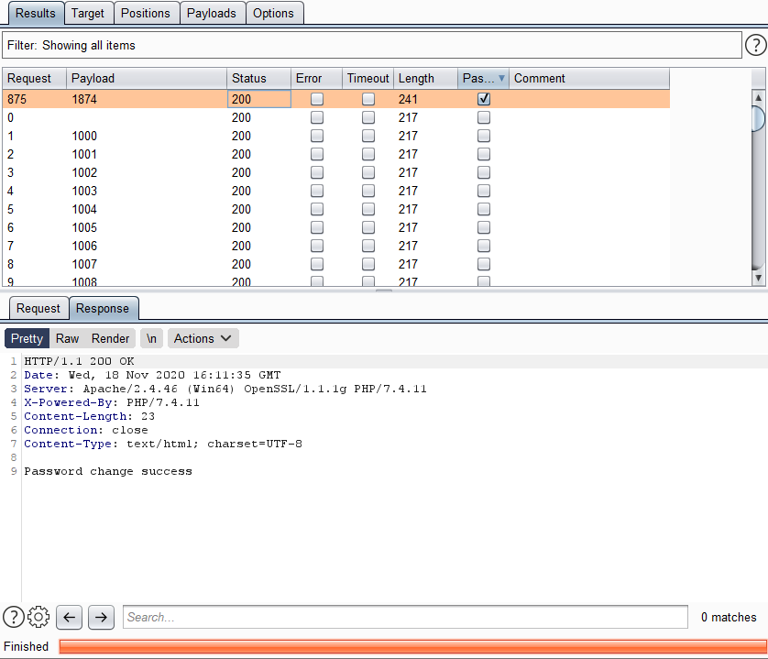This screenshot has width=768, height=659.
Task: Toggle Timeout checkbox for payload 1003
Action: (x=368, y=191)
